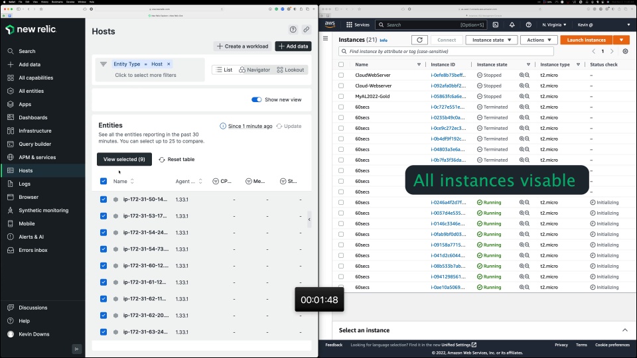Click the AWS notifications bell icon
The image size is (637, 358).
click(512, 25)
